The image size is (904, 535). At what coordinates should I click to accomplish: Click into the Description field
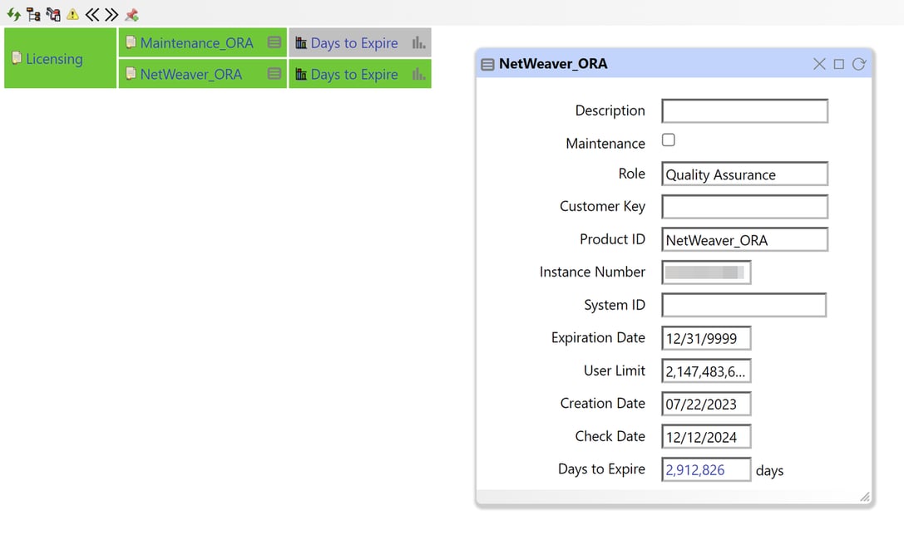[x=744, y=111]
